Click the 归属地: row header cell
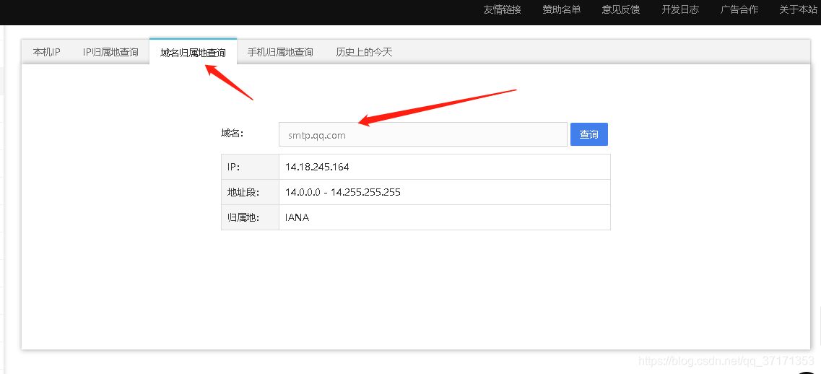The height and width of the screenshot is (374, 821). (243, 217)
